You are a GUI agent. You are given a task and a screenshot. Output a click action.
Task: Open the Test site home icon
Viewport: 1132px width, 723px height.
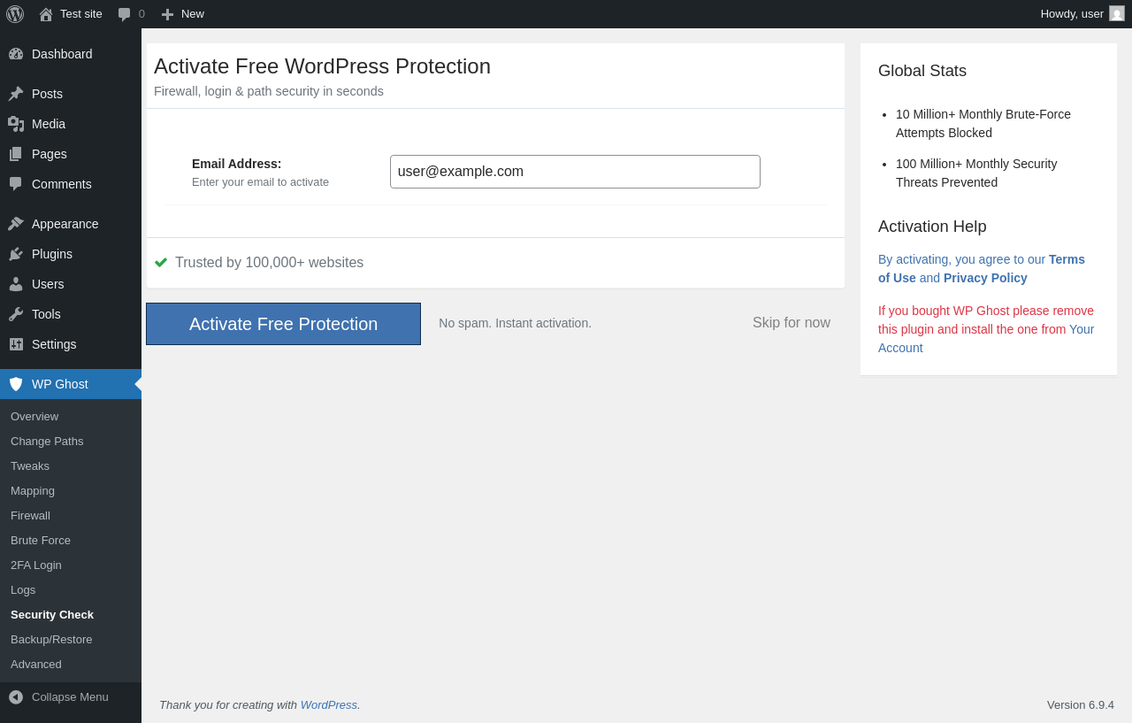pos(46,14)
